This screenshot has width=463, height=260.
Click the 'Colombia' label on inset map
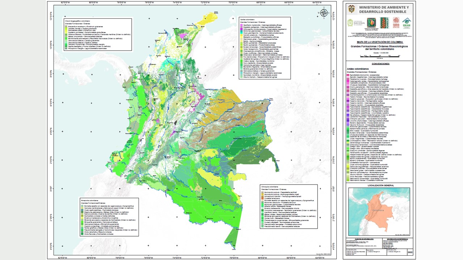pos(379,210)
